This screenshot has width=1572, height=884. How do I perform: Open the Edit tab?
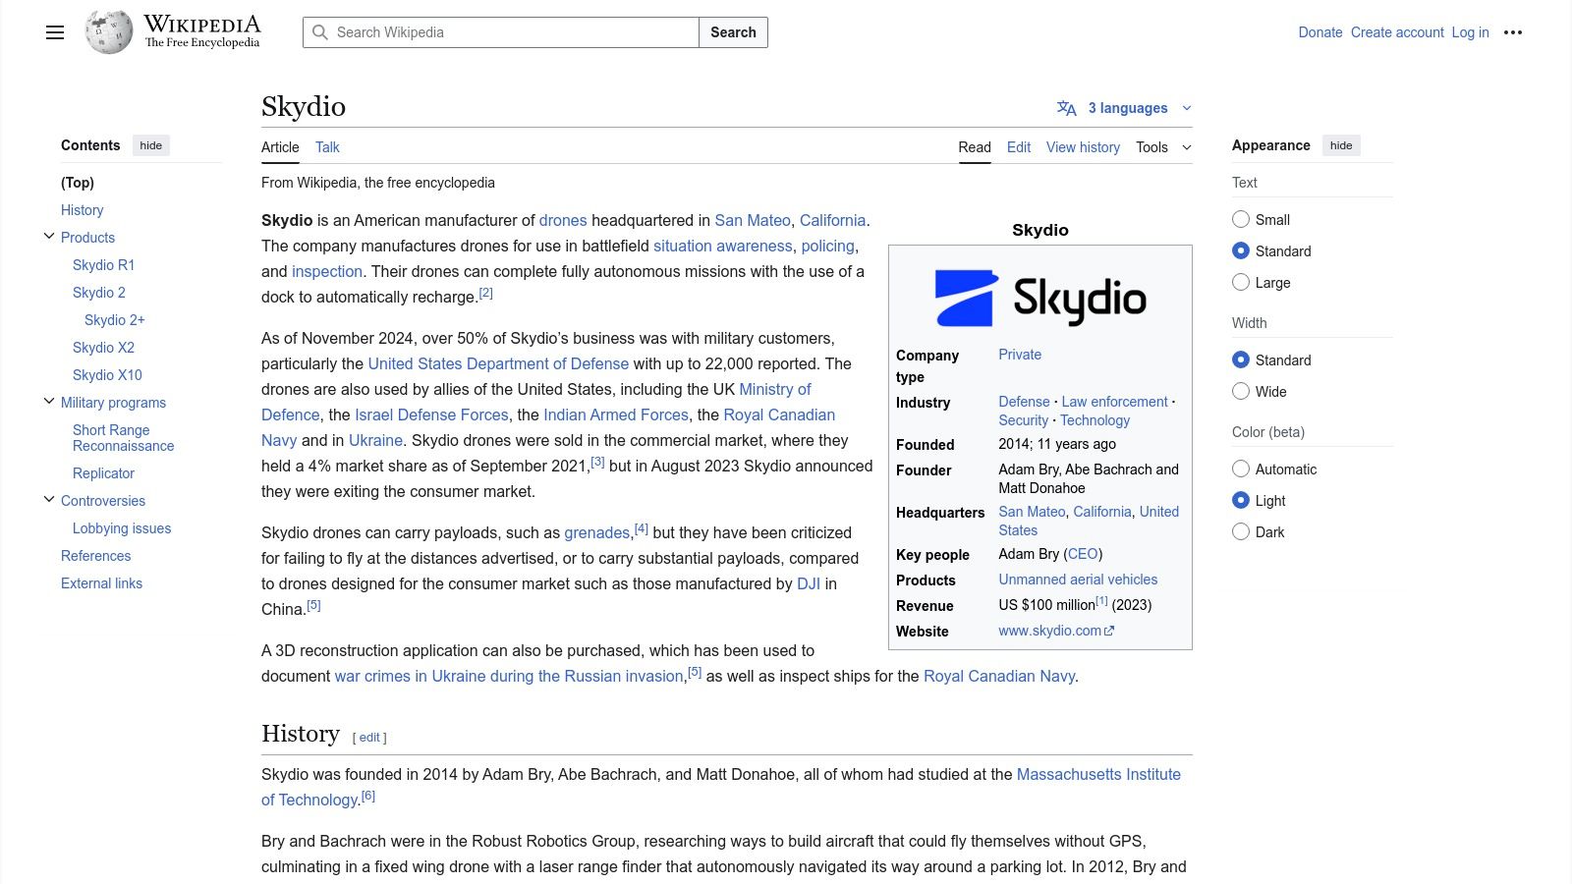point(1019,147)
